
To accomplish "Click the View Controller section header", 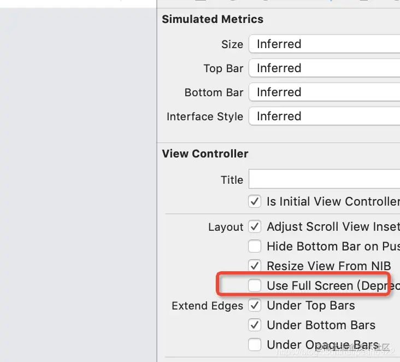I will pyautogui.click(x=205, y=154).
